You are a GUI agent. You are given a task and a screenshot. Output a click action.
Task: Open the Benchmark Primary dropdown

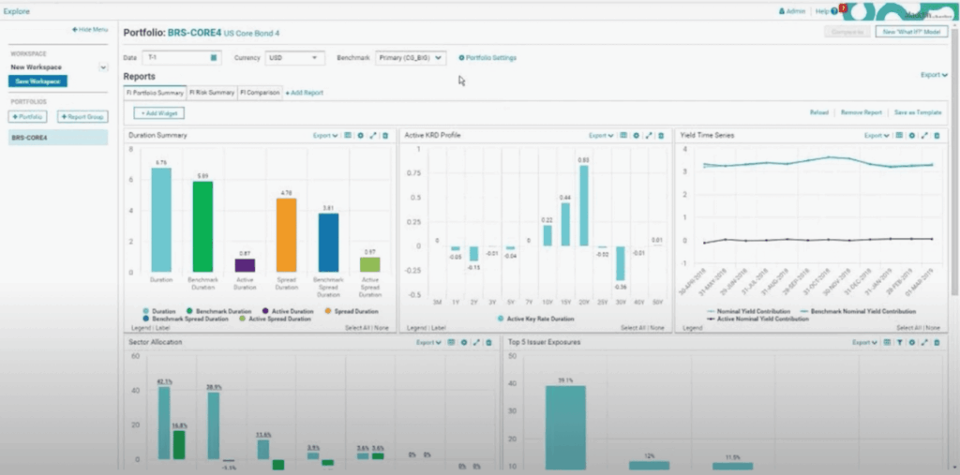point(411,58)
